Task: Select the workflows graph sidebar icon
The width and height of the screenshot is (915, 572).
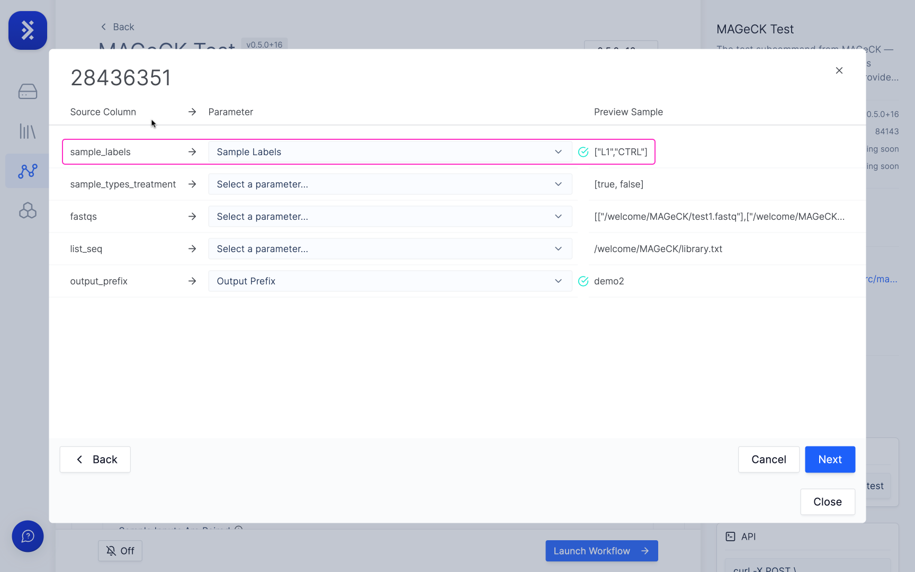Action: point(28,171)
